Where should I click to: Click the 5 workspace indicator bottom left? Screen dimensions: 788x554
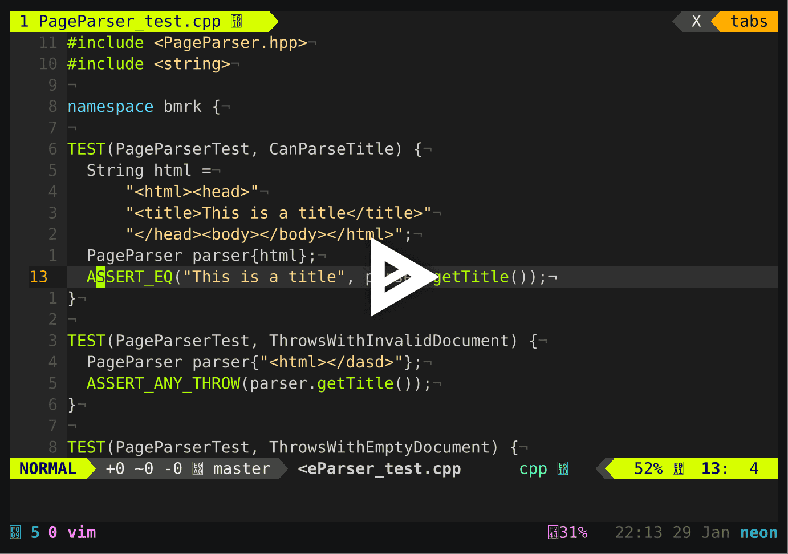coord(34,532)
